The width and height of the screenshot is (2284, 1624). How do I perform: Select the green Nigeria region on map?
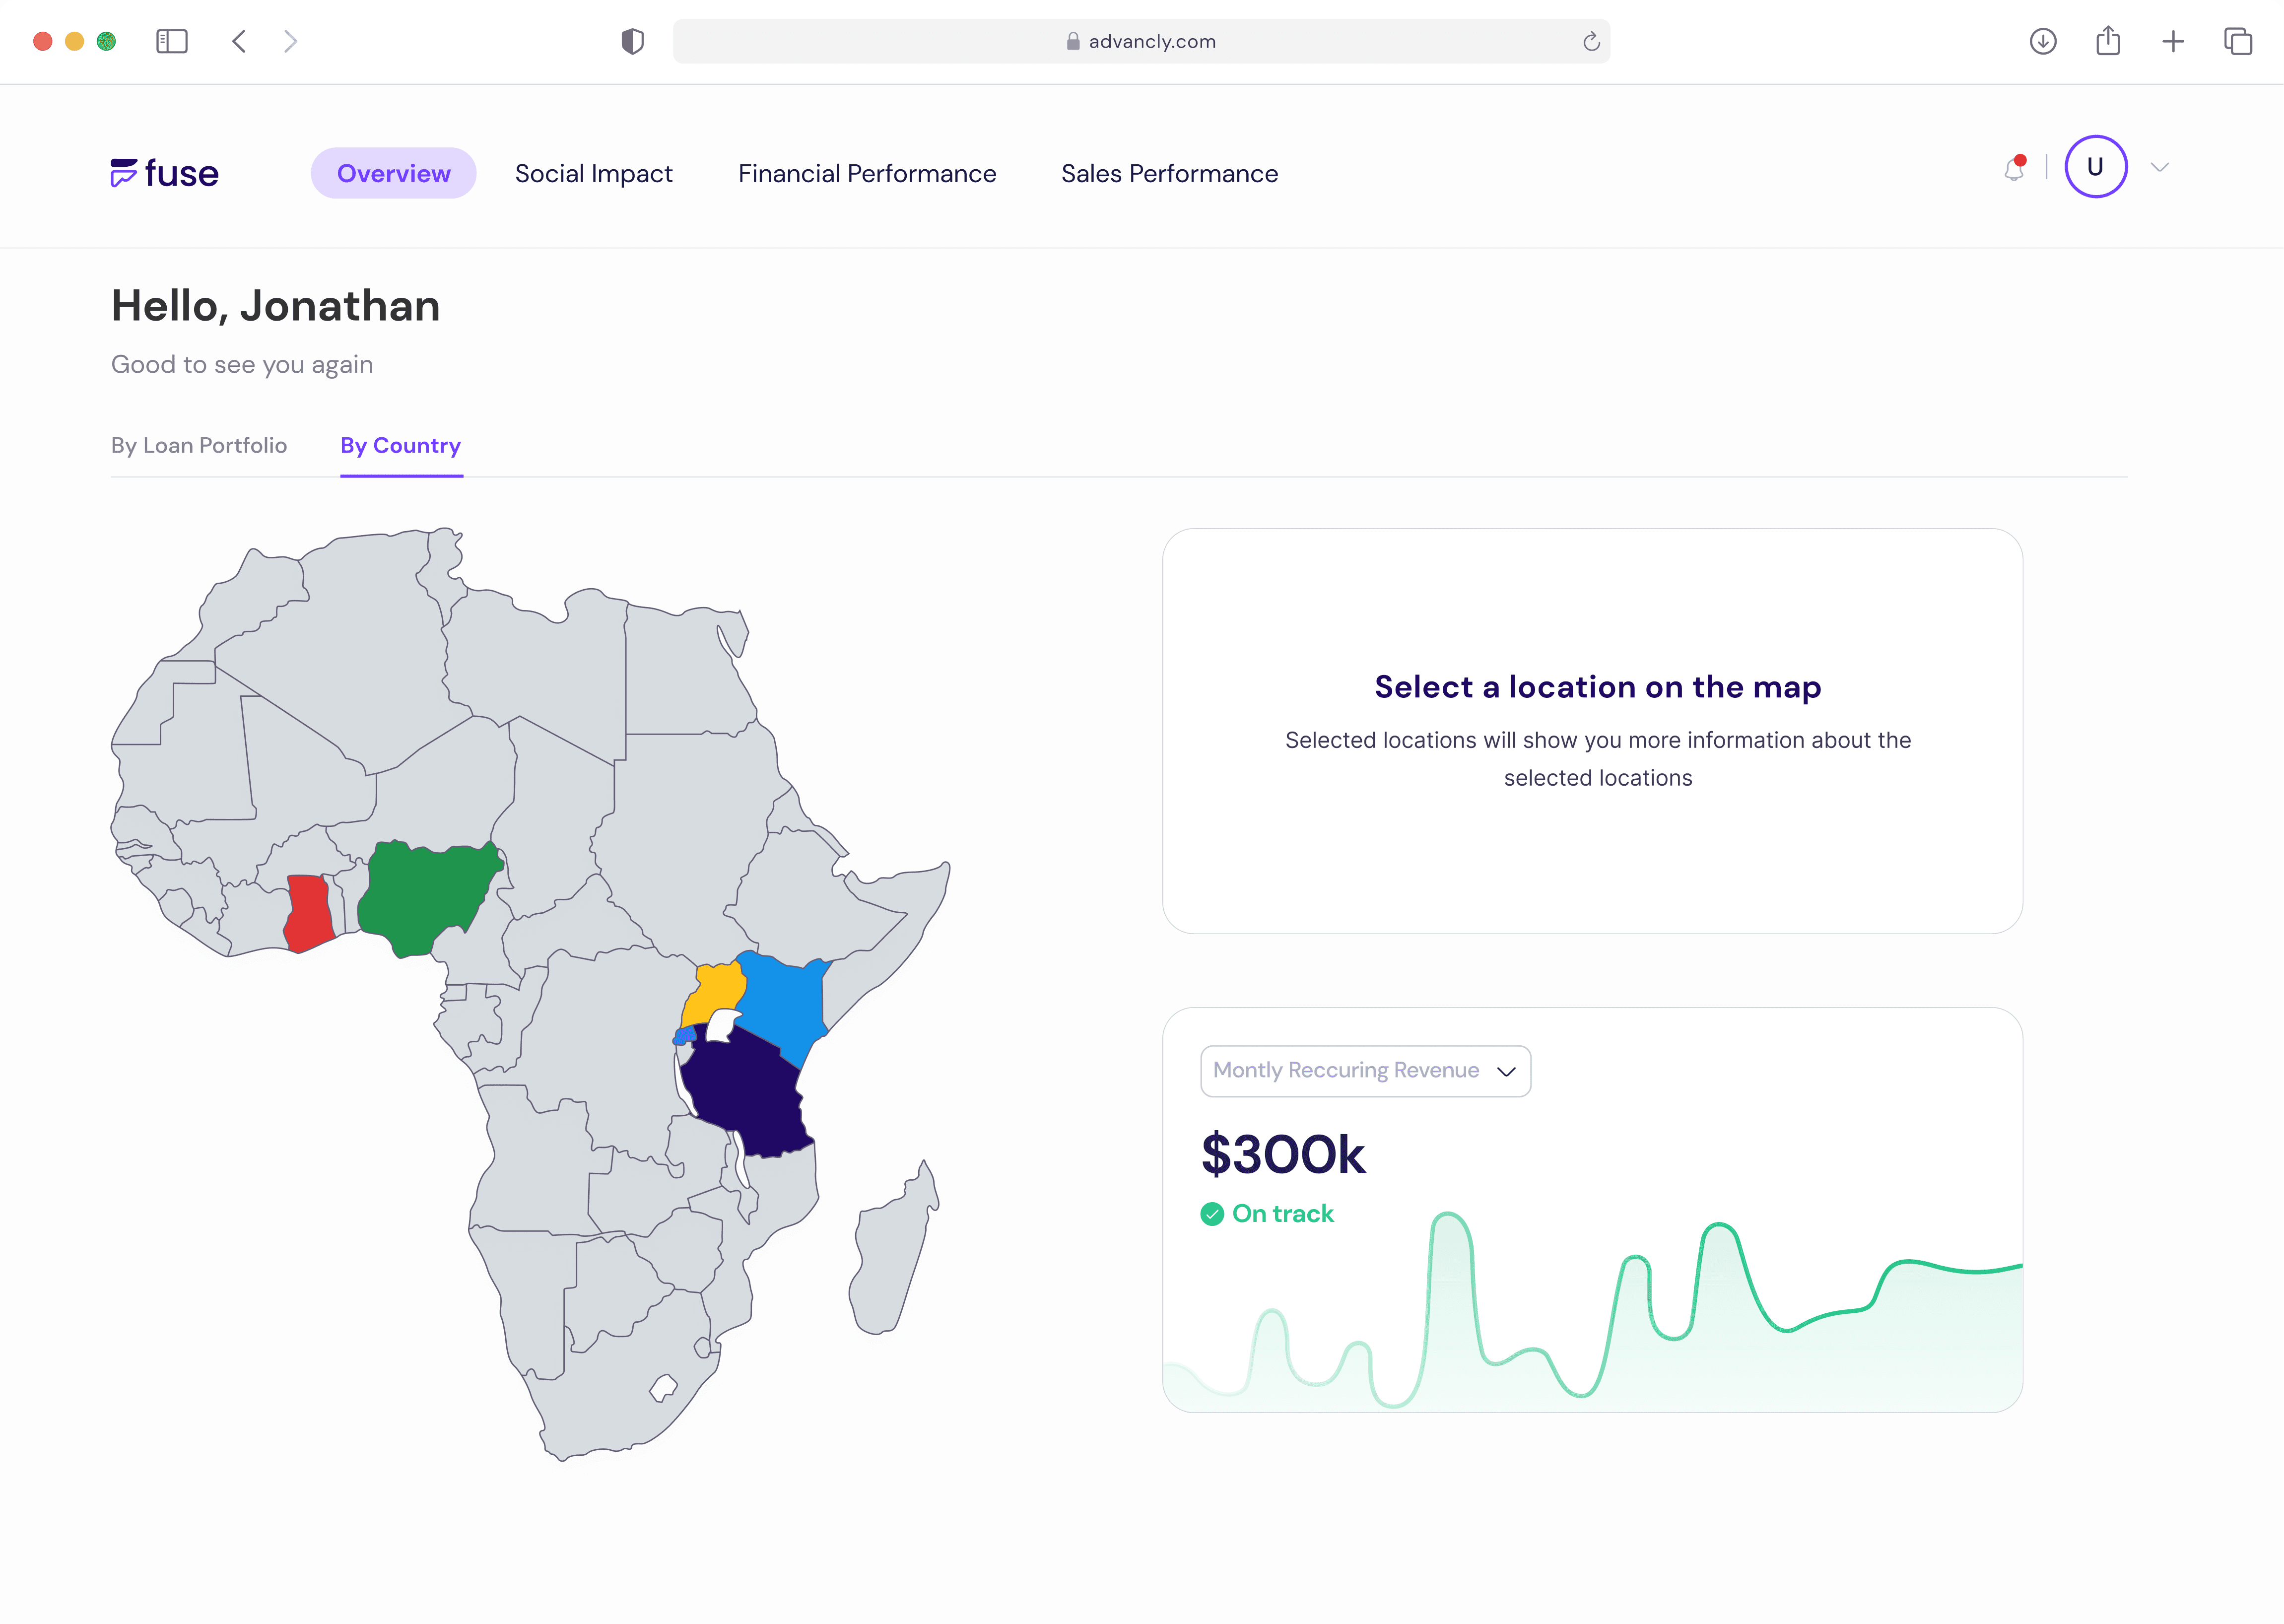(x=425, y=895)
